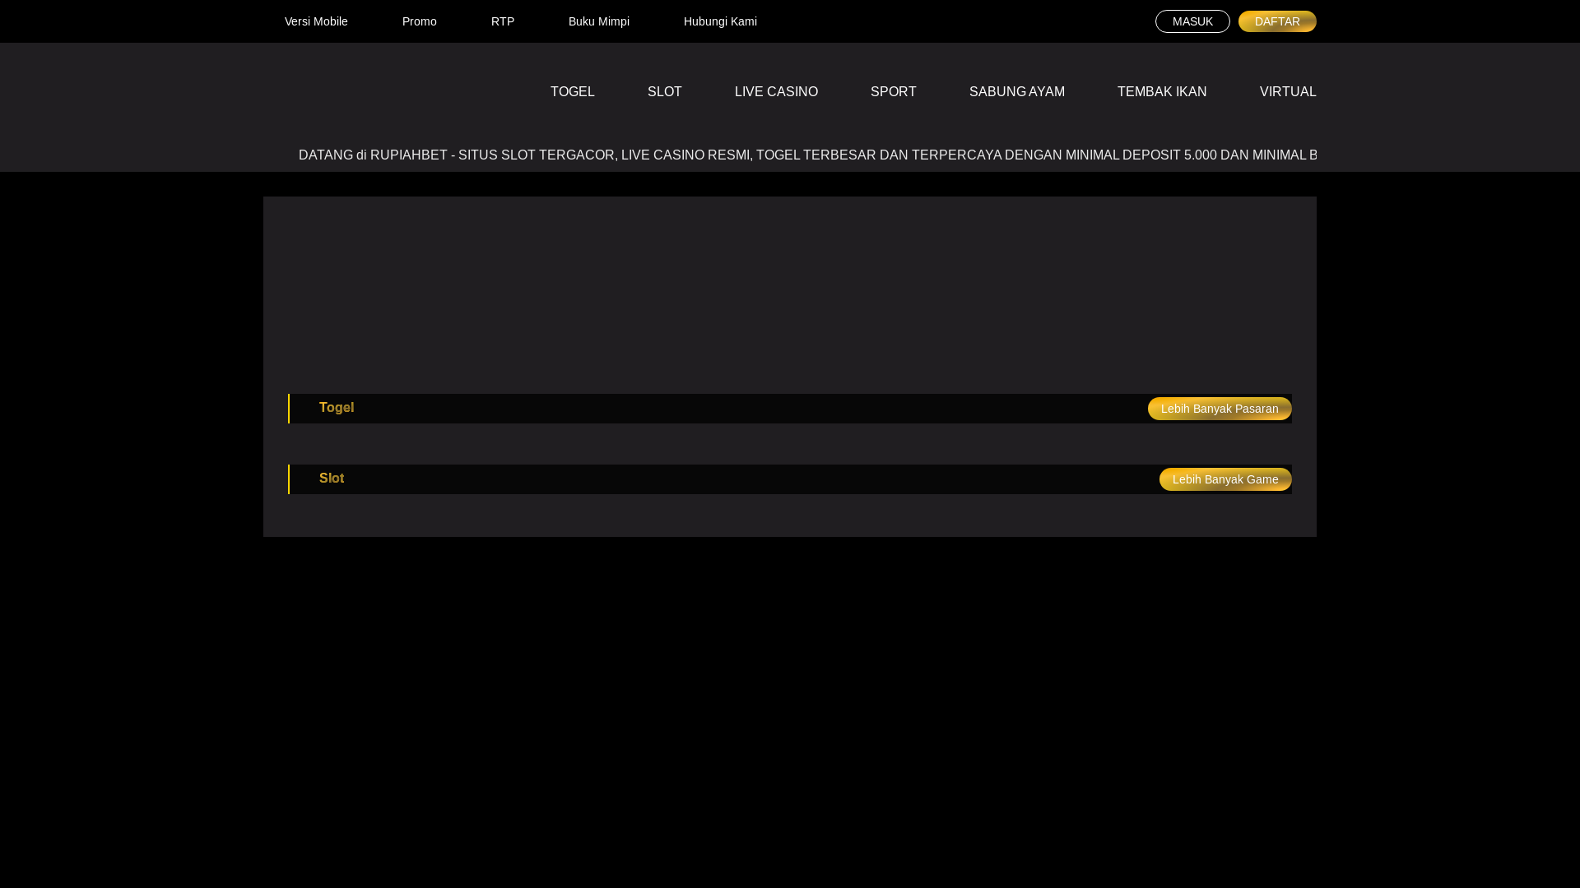Open the Versi Mobile link
Screen dimensions: 1580x888
pyautogui.click(x=316, y=21)
